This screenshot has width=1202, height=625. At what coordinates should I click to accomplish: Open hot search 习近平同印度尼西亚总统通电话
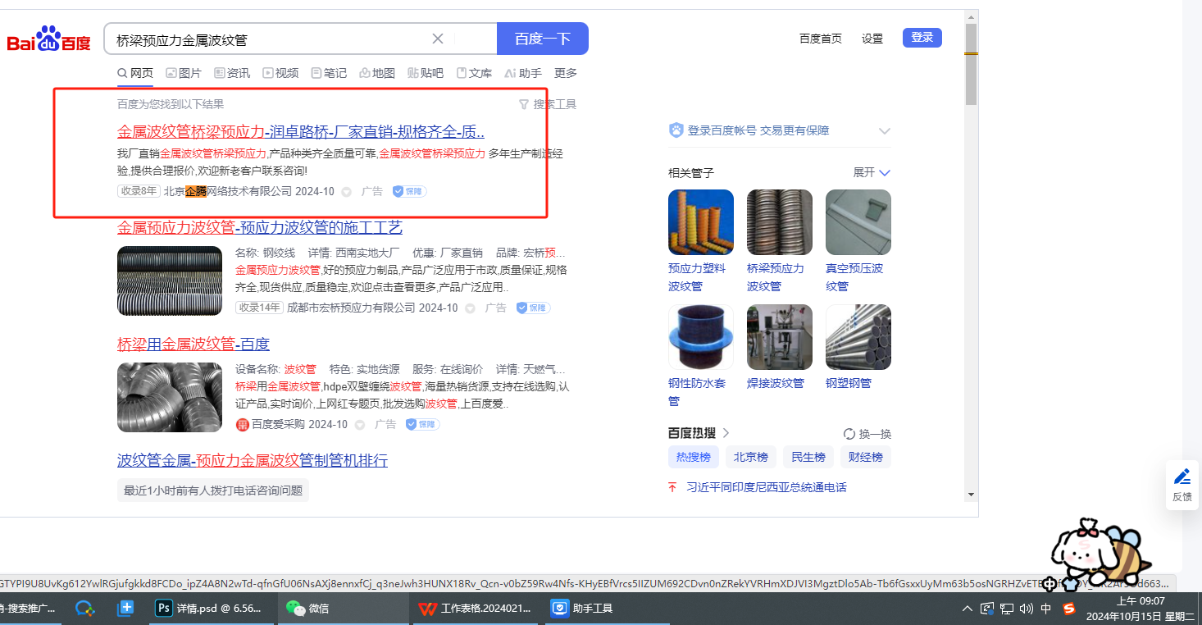coord(766,487)
